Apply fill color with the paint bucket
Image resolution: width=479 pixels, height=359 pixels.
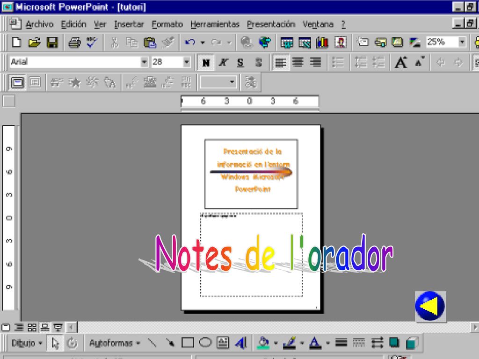click(263, 343)
